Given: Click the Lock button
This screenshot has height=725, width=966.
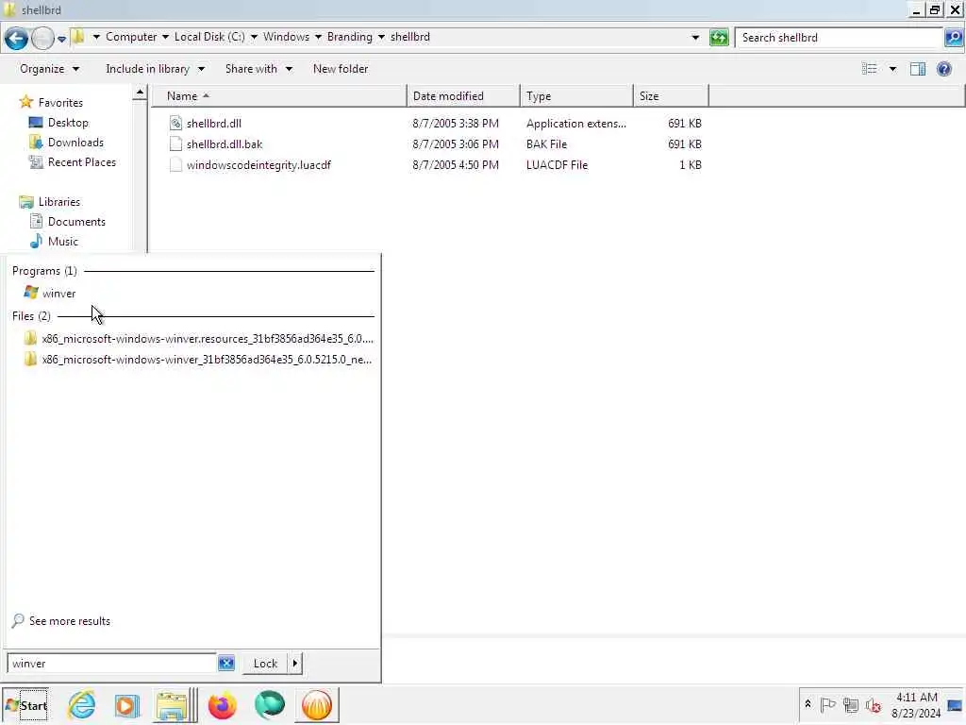Looking at the screenshot, I should coord(265,664).
